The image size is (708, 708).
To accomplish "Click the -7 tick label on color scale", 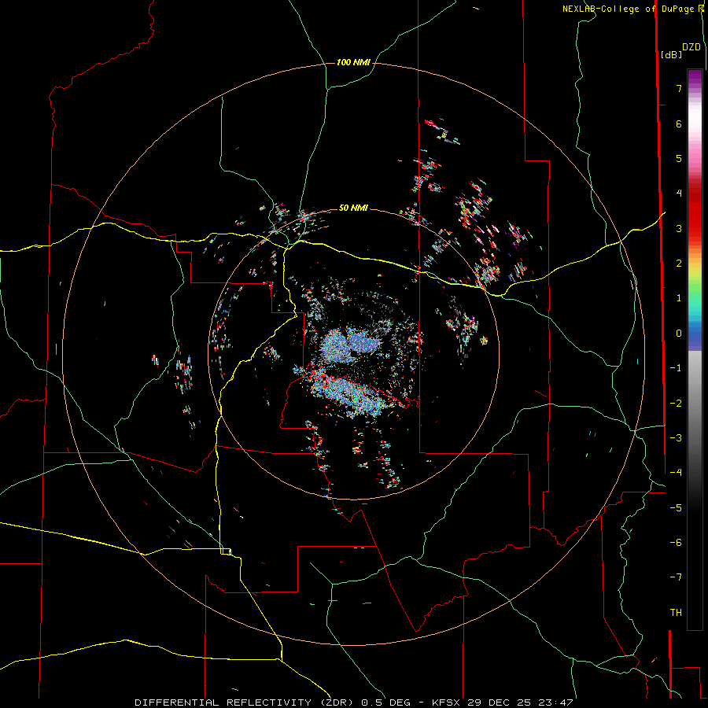I will 676,577.
